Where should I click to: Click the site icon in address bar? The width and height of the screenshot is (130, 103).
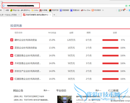4,6
